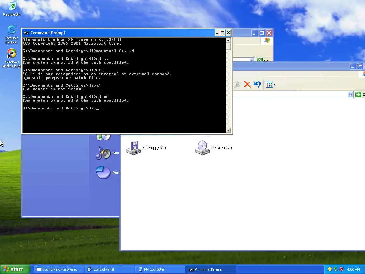The height and width of the screenshot is (274, 365).
Task: Select the Internet Explorer desktop icon
Action: 12,35
